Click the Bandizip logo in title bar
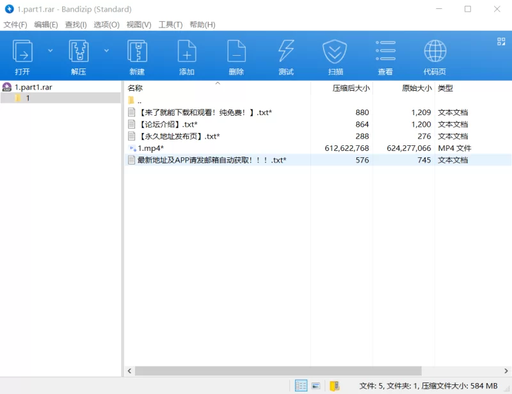Screen dimensions: 512x394 pyautogui.click(x=9, y=9)
